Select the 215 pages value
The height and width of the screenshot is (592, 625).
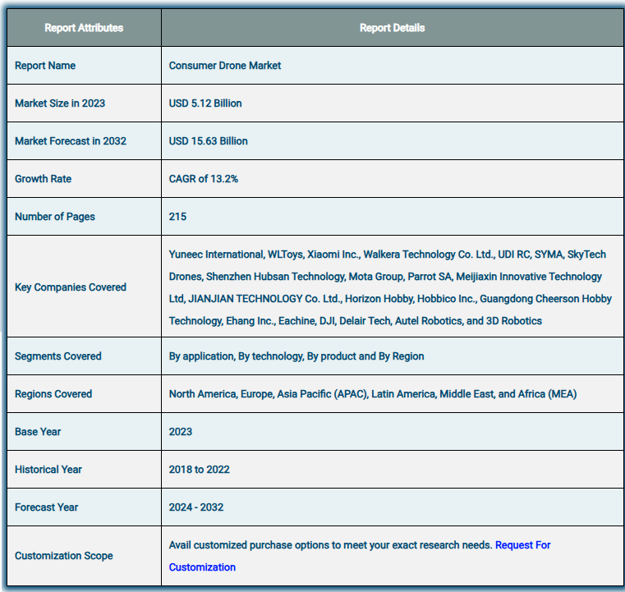pos(177,217)
